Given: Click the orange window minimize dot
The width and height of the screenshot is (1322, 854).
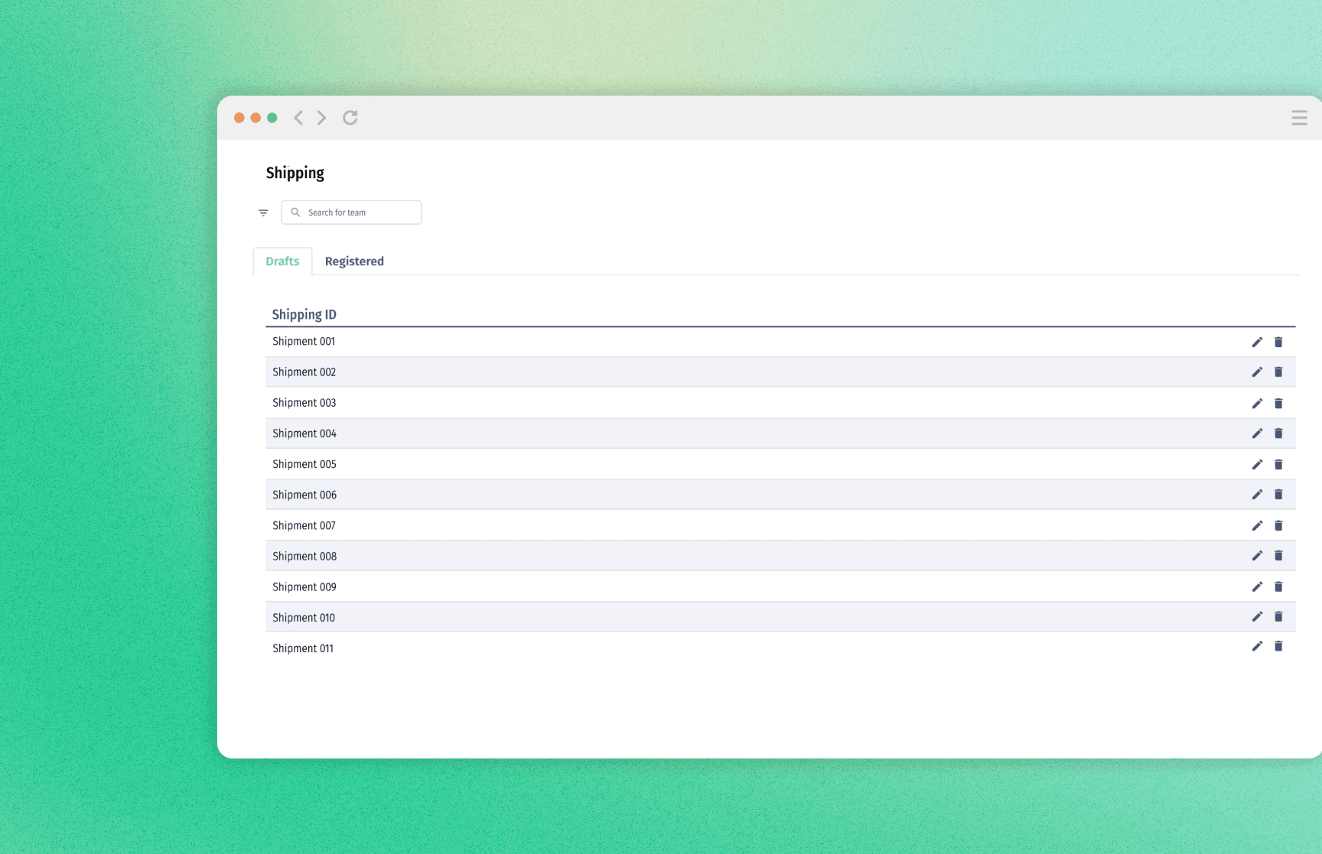Looking at the screenshot, I should pyautogui.click(x=256, y=118).
